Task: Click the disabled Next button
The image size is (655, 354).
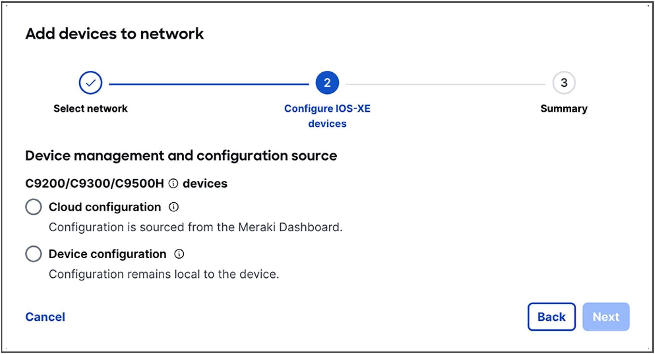Action: (x=606, y=317)
